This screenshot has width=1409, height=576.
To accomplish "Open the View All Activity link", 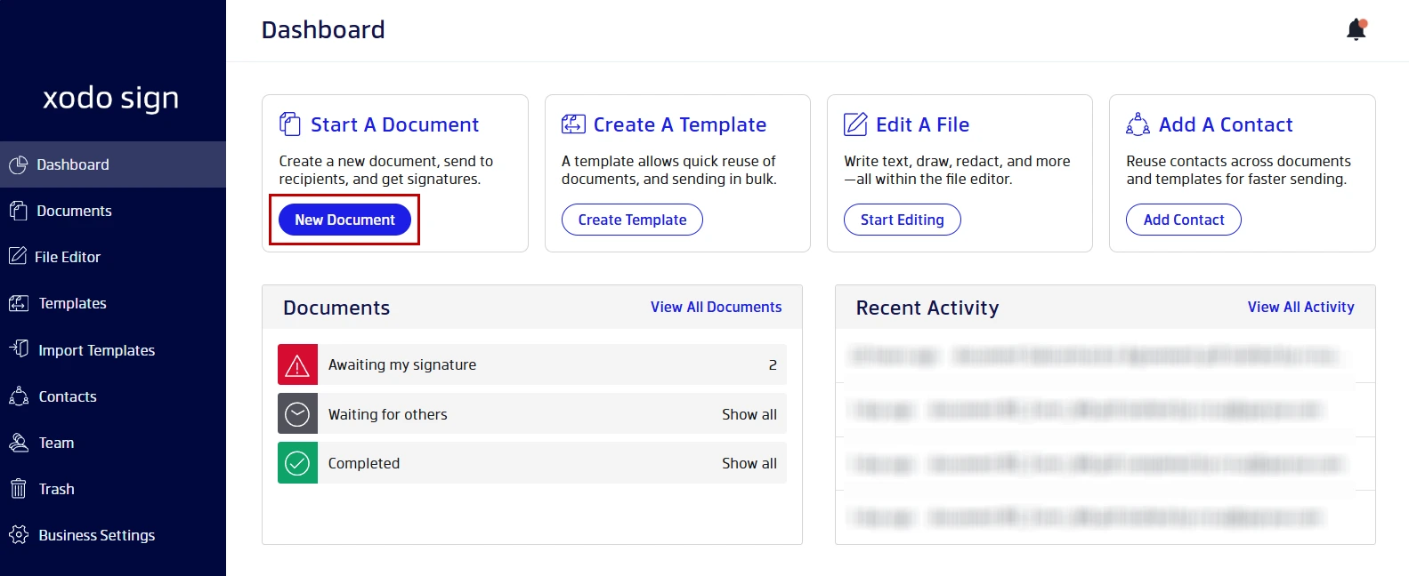I will pyautogui.click(x=1300, y=307).
